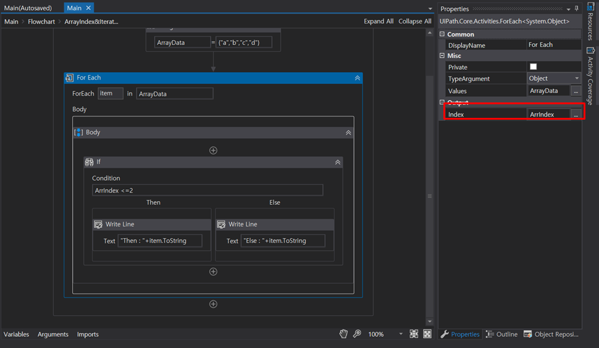
Task: Collapse the Misc property section
Action: click(x=442, y=56)
